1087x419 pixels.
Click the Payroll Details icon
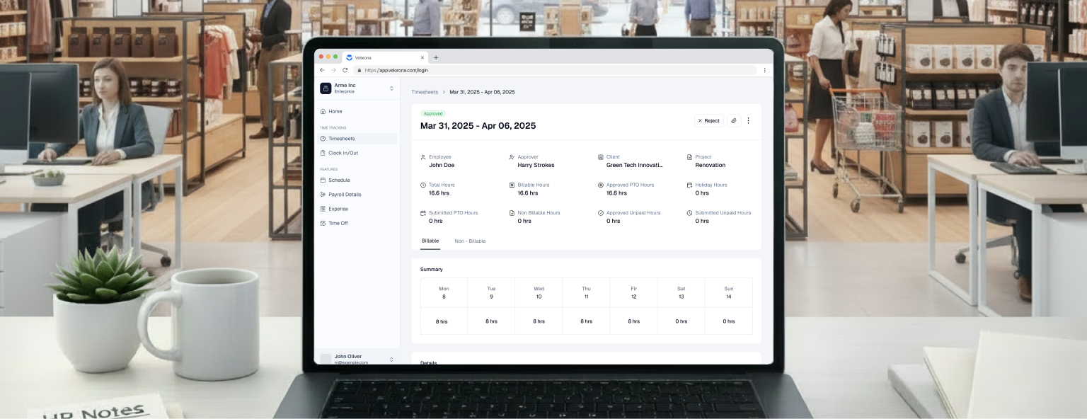[323, 195]
